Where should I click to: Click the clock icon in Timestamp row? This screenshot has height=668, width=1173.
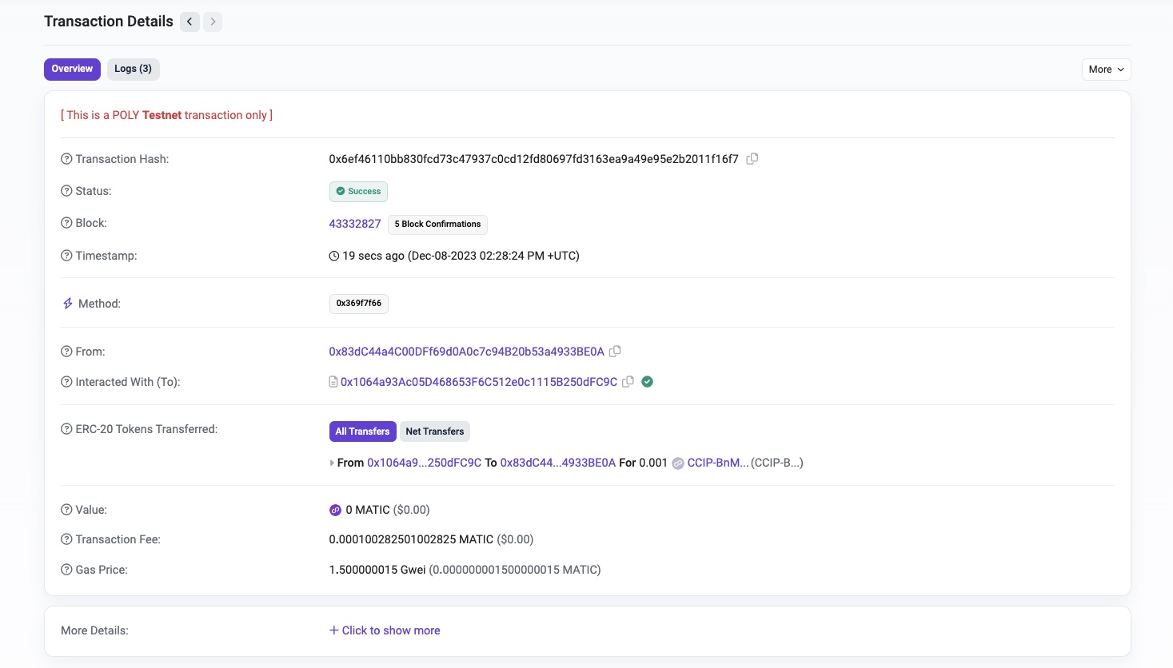click(x=334, y=256)
